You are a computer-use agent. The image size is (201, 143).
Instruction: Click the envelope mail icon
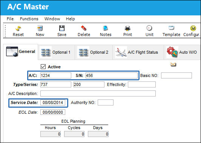click(173, 65)
